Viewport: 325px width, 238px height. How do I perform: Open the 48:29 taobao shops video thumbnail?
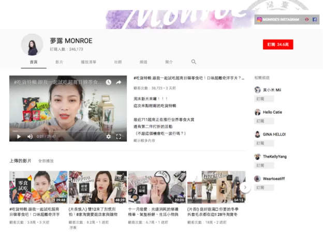pos(98,187)
